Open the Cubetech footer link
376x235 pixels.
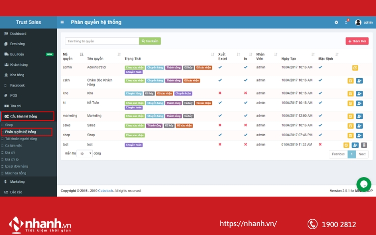tap(106, 191)
